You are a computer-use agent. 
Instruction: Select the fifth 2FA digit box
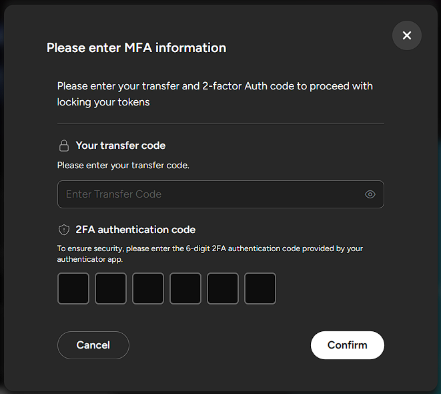pyautogui.click(x=223, y=288)
